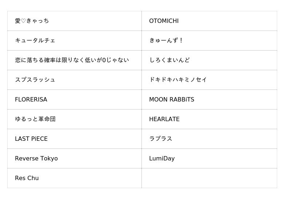Select the HEARLATE cell
Screen dimensions: 291x199
coord(164,119)
